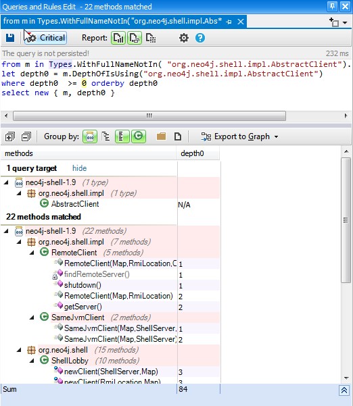The image size is (353, 406).
Task: Click the hide link beside query target
Action: coord(79,168)
